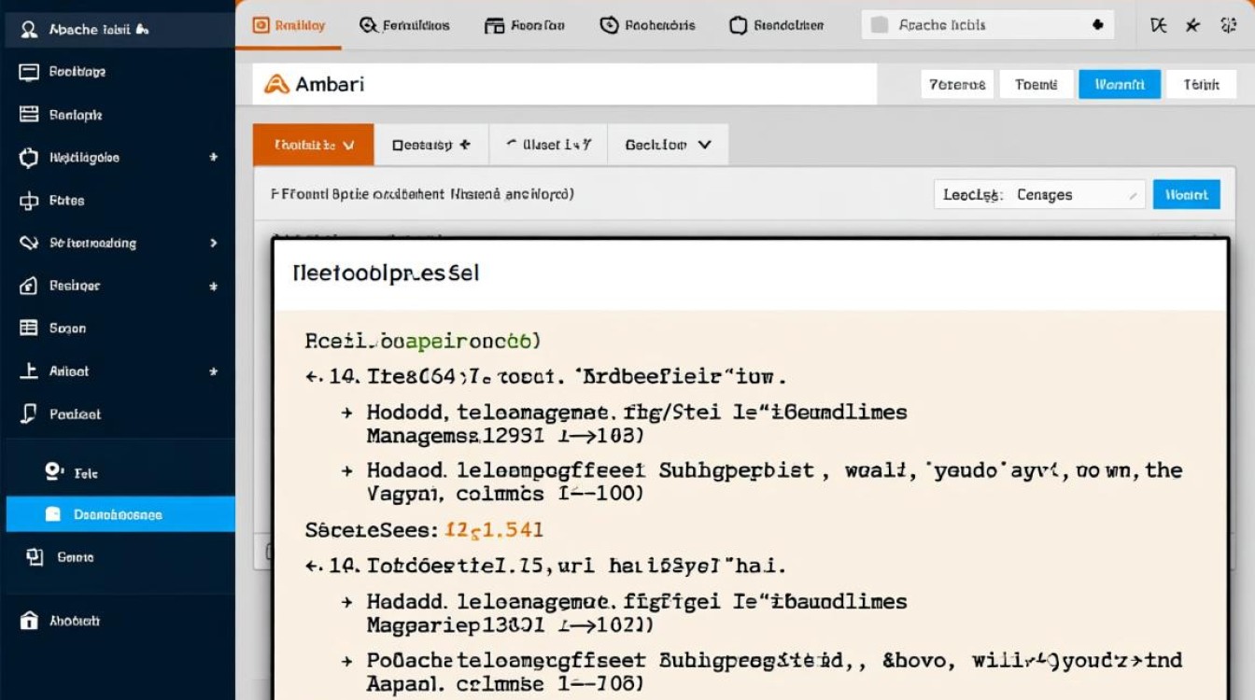
Task: Click the user icon beside Apache in sidebar
Action: tap(29, 30)
